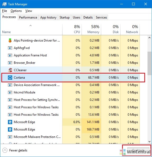This screenshot has width=152, height=157.
Task: Switch to the App history tab
Action: pyautogui.click(x=48, y=17)
